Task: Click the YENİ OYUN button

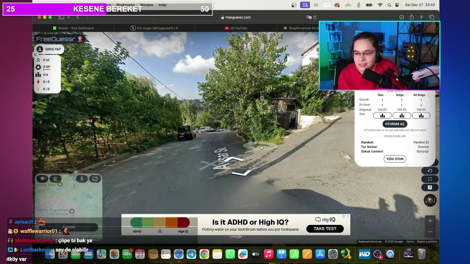Action: (395, 159)
